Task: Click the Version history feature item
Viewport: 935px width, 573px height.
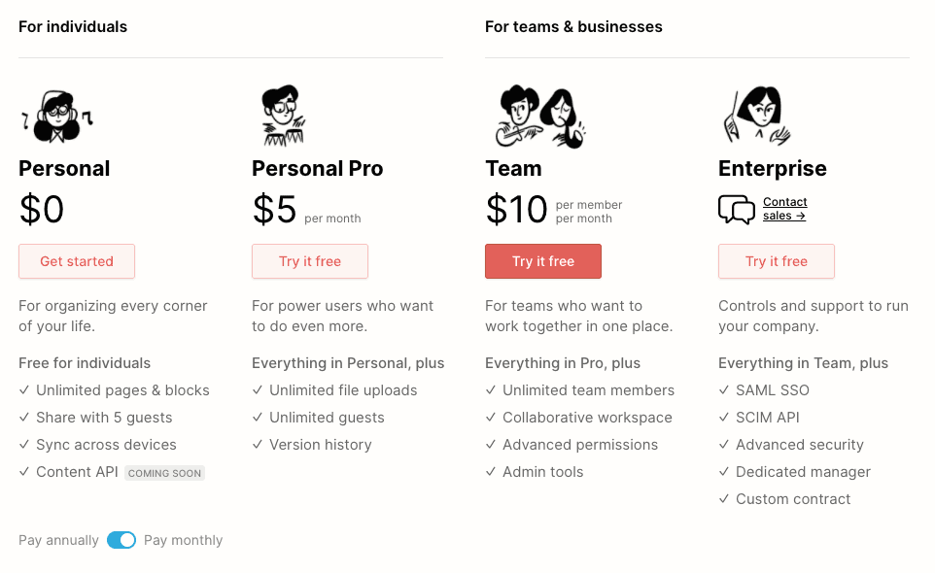Action: click(x=320, y=445)
